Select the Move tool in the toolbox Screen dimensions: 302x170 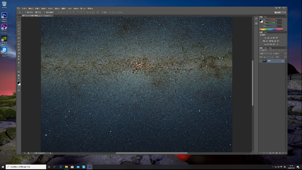pyautogui.click(x=19, y=19)
